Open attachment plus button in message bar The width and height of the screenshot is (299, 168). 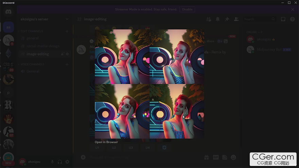pyautogui.click(x=83, y=157)
